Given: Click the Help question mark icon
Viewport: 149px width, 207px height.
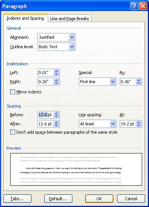Looking at the screenshot, I should tap(134, 6).
